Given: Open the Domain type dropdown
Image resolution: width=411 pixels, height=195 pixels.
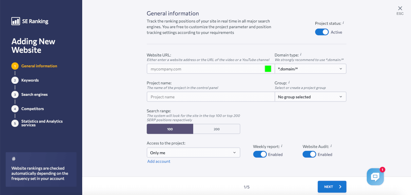Looking at the screenshot, I should [310, 69].
